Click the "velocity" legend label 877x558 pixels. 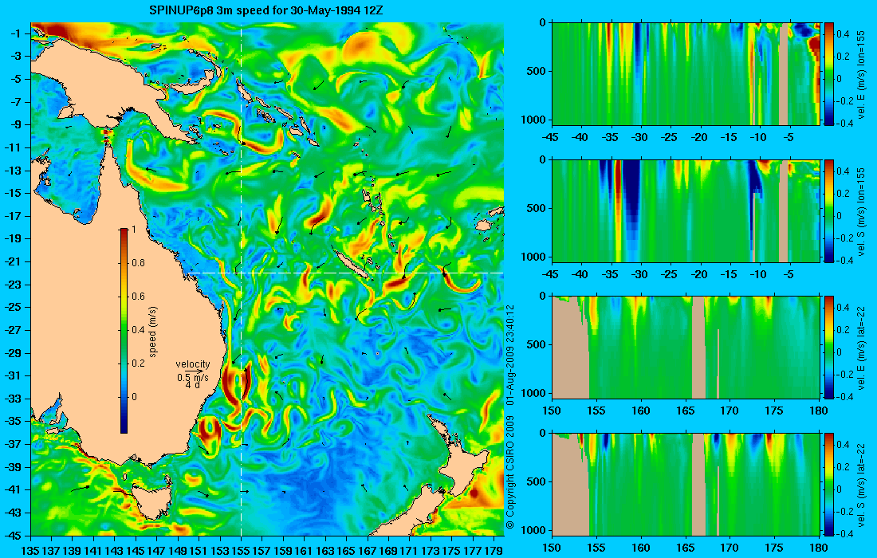pos(192,364)
